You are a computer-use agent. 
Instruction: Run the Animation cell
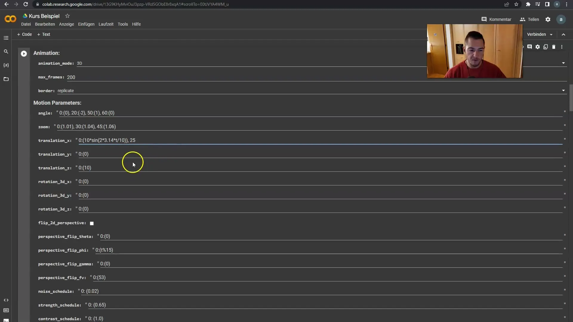coord(24,54)
